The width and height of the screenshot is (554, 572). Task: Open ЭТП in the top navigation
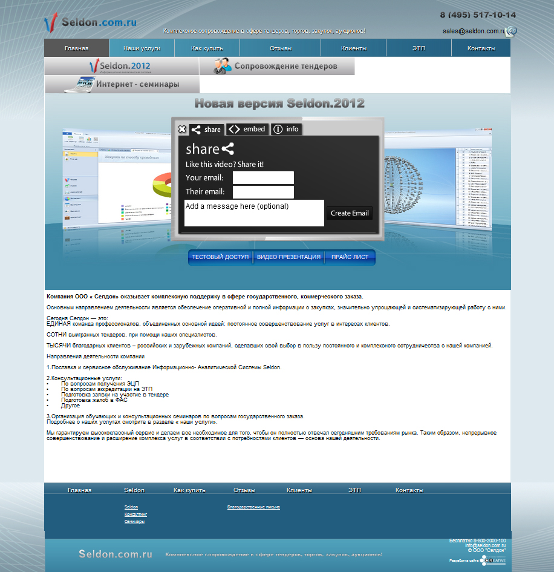[419, 48]
